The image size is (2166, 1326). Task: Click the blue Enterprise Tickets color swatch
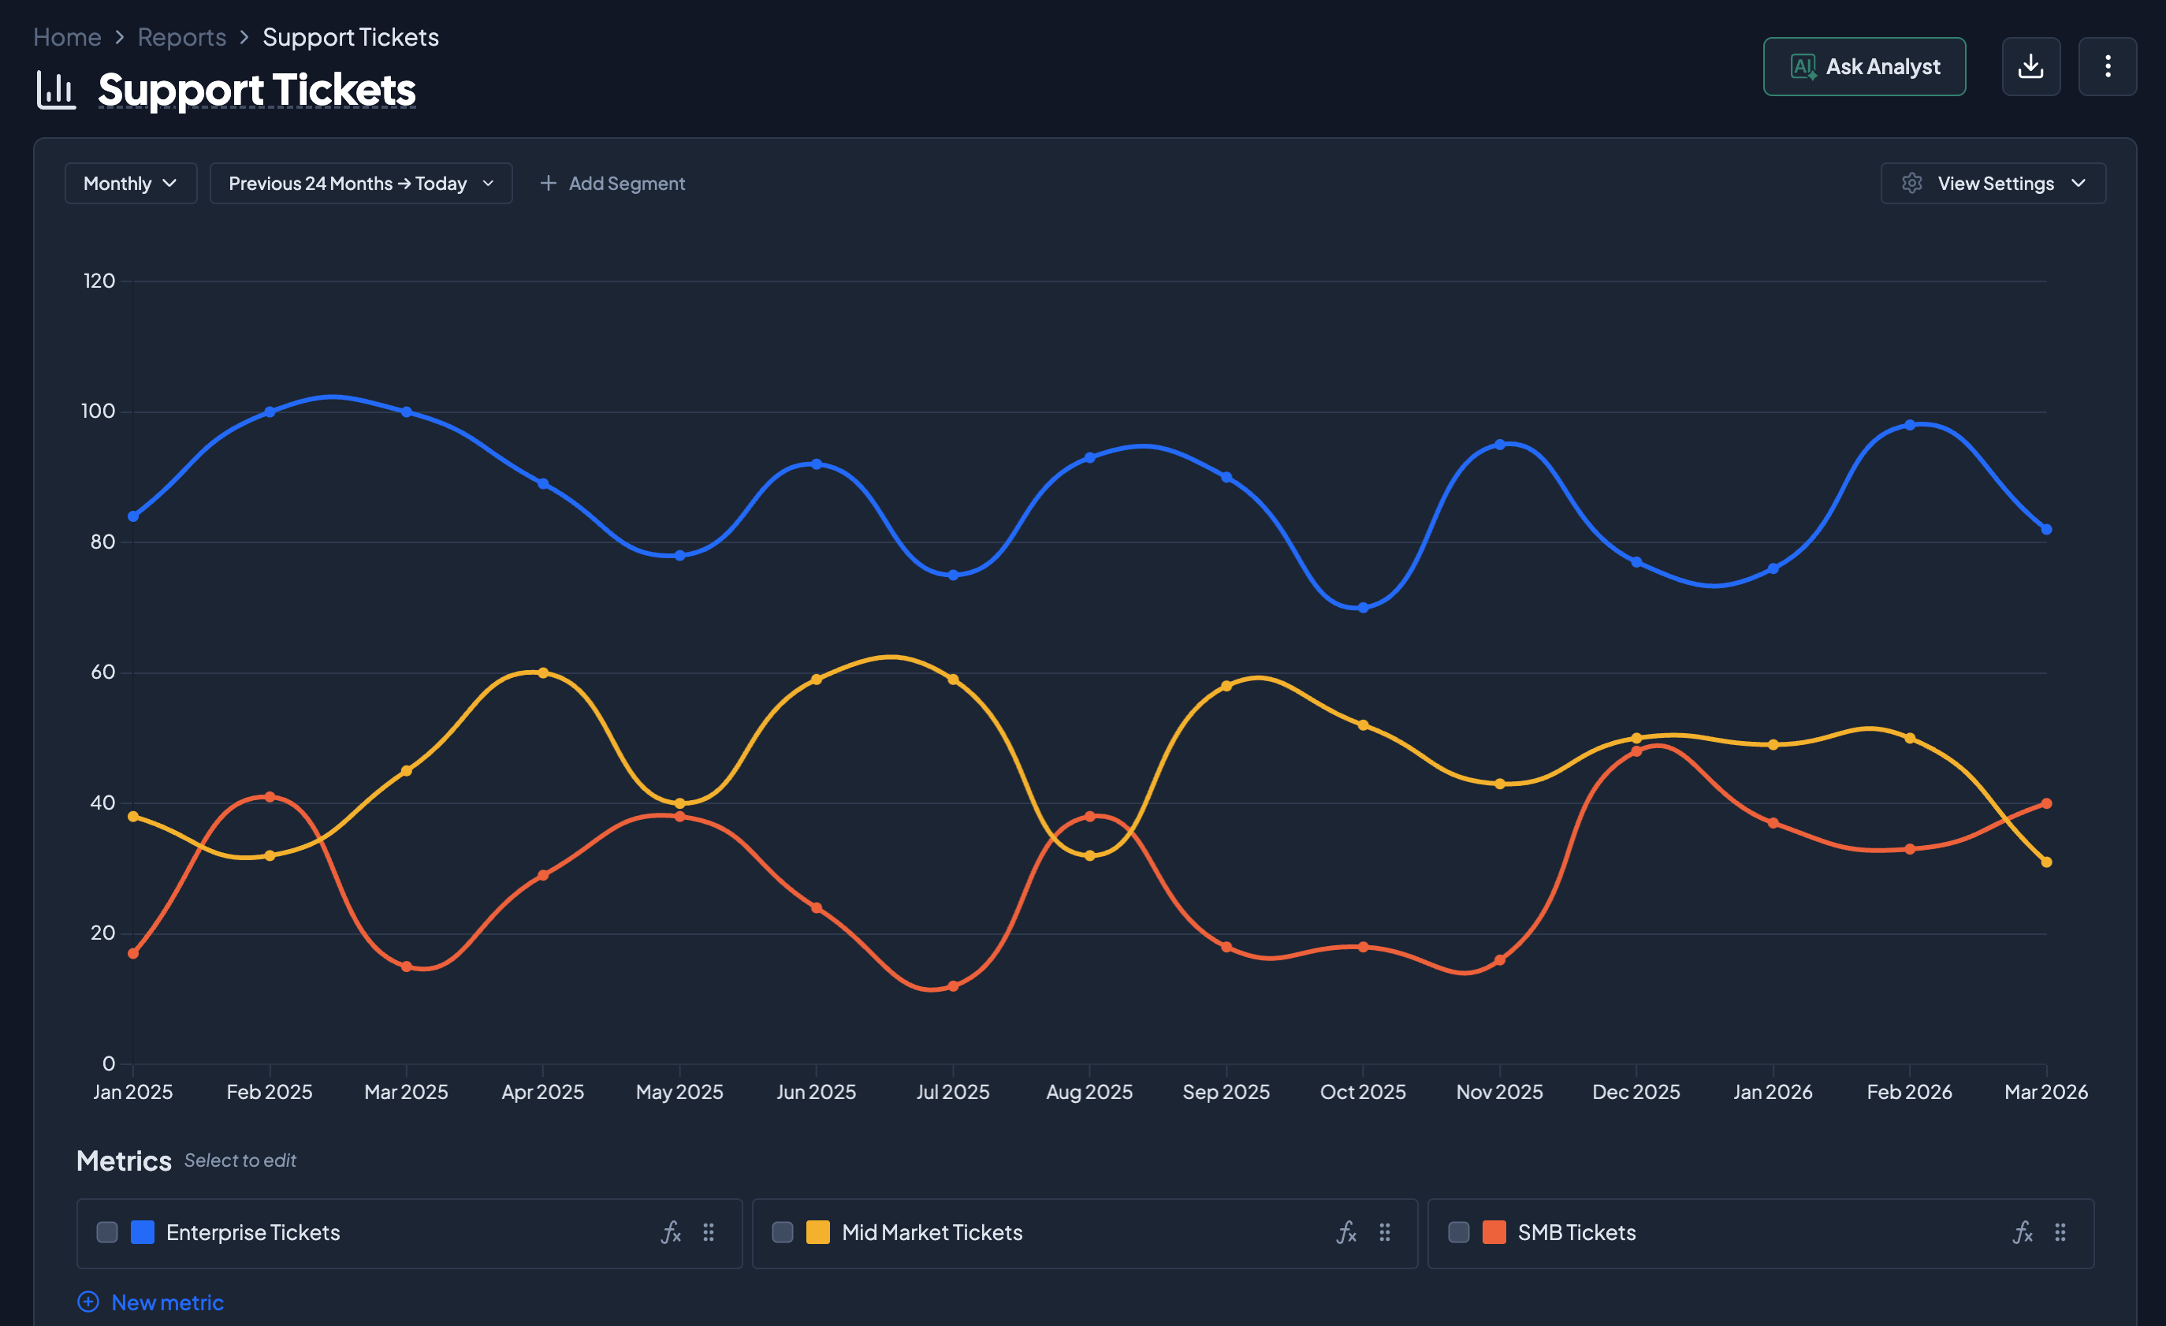click(x=143, y=1233)
